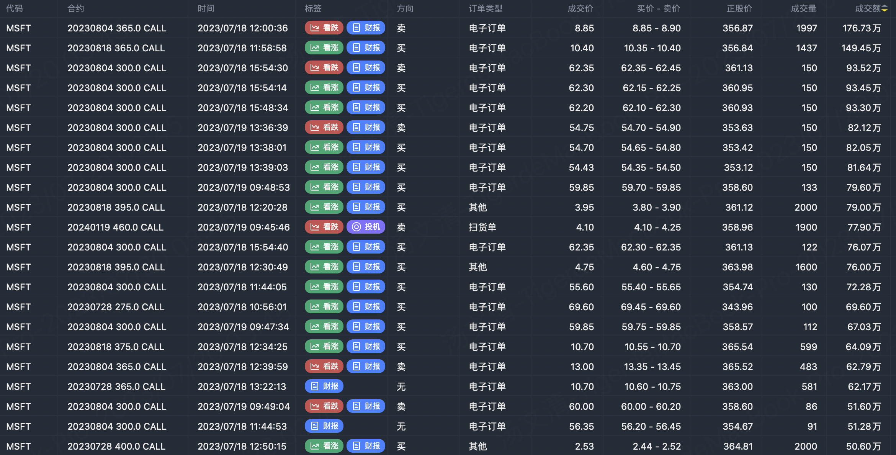
Task: Select contract 20230818 365.0 CALL
Action: [116, 48]
